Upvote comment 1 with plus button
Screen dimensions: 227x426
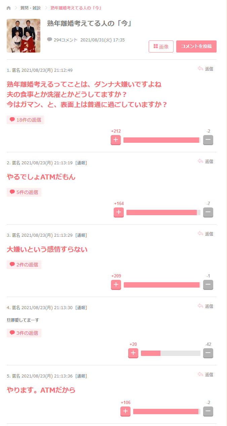(116, 140)
